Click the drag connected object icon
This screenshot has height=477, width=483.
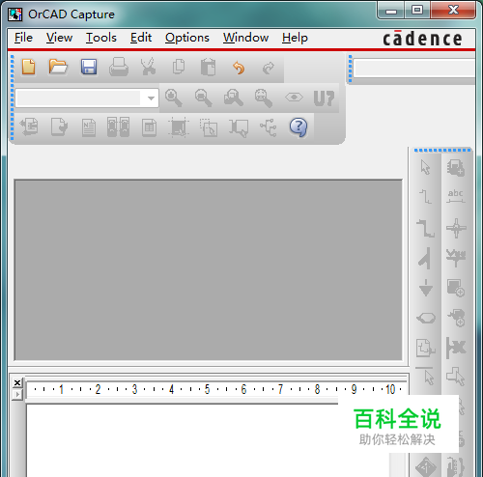click(239, 127)
